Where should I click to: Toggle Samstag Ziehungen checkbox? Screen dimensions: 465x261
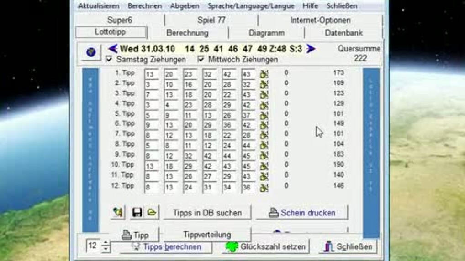pyautogui.click(x=109, y=60)
